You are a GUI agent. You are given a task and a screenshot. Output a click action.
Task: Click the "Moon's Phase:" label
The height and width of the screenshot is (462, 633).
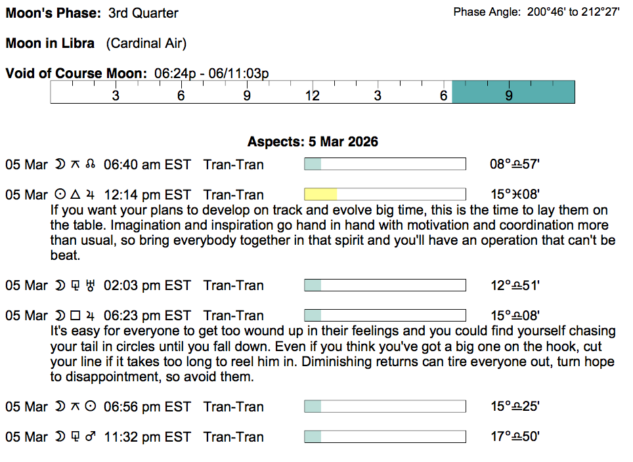pos(54,13)
